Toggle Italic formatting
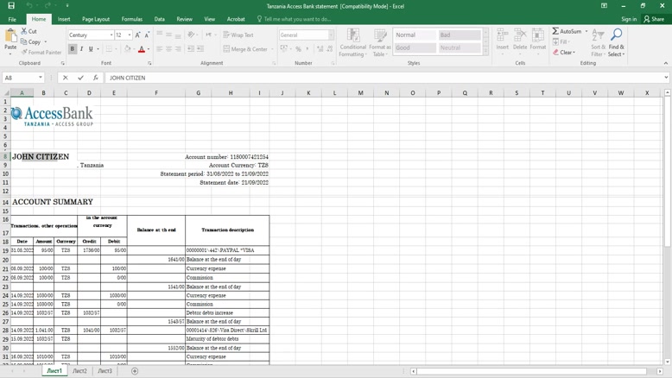Screen dimensions: 672x378 [82, 49]
